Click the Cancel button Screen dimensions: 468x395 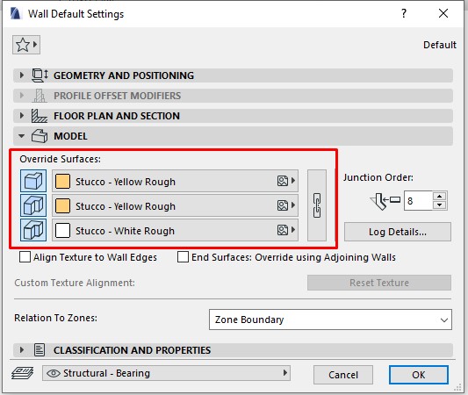[x=343, y=375]
